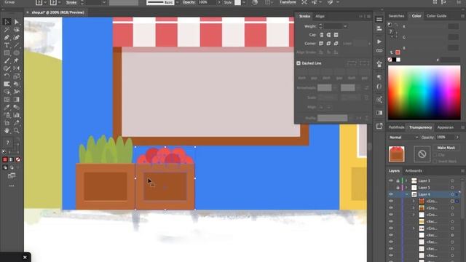Select the Selection tool (black arrow)
466x262 pixels.
pyautogui.click(x=7, y=22)
